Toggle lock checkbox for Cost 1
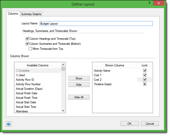The image size is (170, 136). tap(145, 75)
